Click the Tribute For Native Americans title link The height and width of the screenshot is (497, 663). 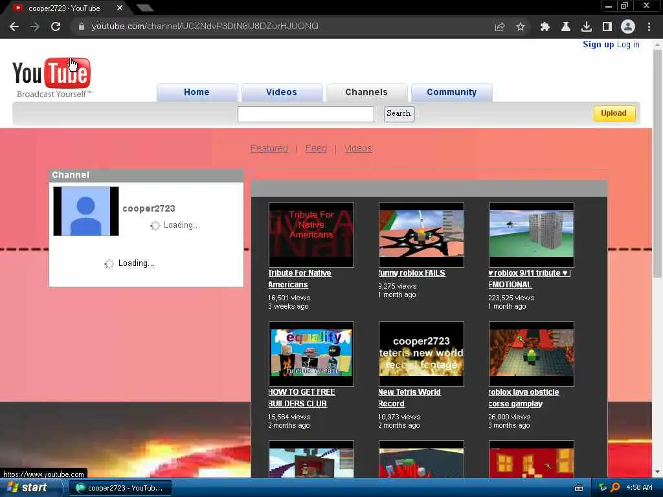coord(299,279)
